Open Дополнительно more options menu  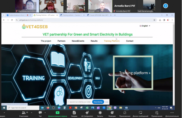(172, 114)
